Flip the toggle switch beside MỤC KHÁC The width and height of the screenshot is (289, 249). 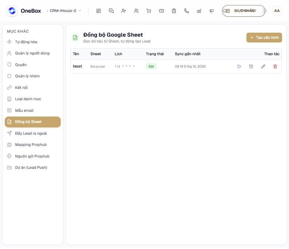coord(262,11)
